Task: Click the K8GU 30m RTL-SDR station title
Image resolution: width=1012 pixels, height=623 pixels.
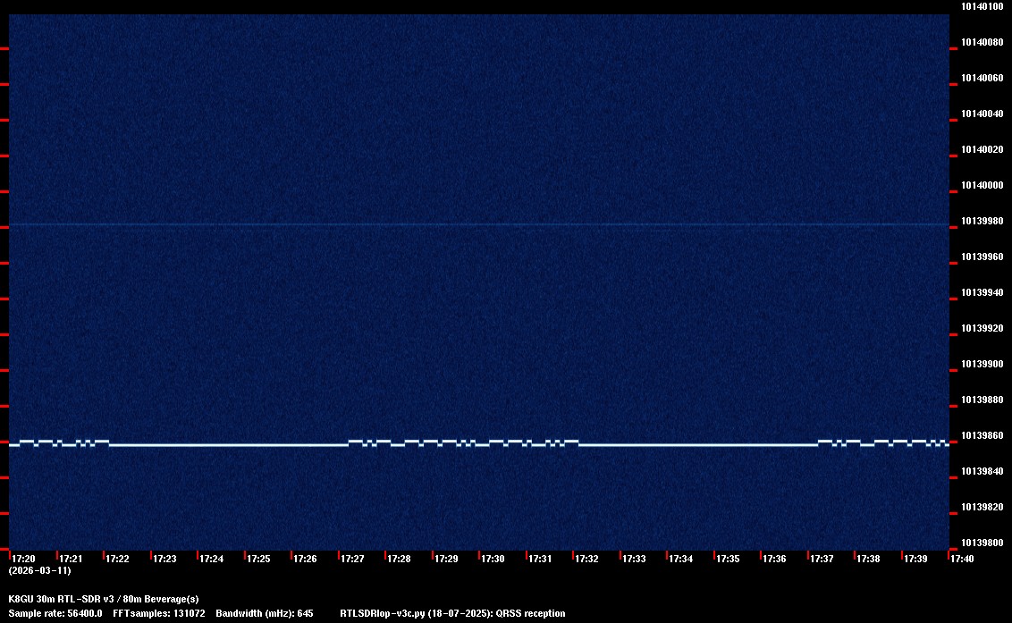Action: 103,599
